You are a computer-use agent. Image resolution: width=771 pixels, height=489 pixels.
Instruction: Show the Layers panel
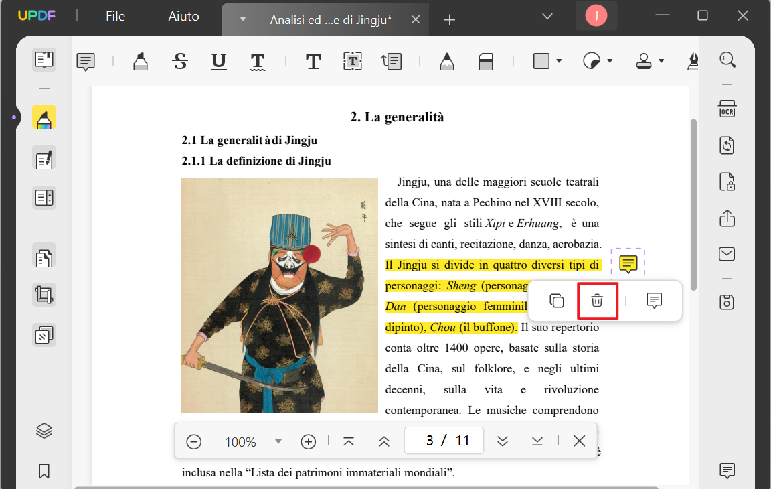44,431
